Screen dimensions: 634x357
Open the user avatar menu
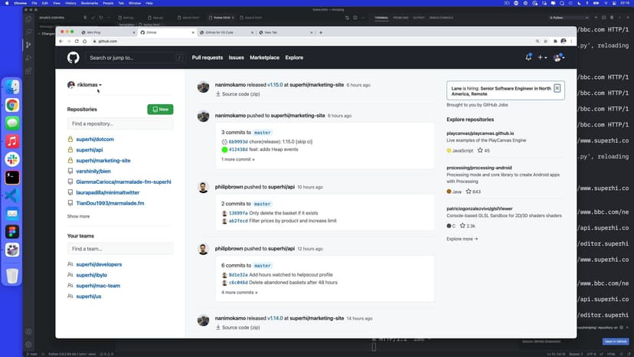[x=559, y=57]
